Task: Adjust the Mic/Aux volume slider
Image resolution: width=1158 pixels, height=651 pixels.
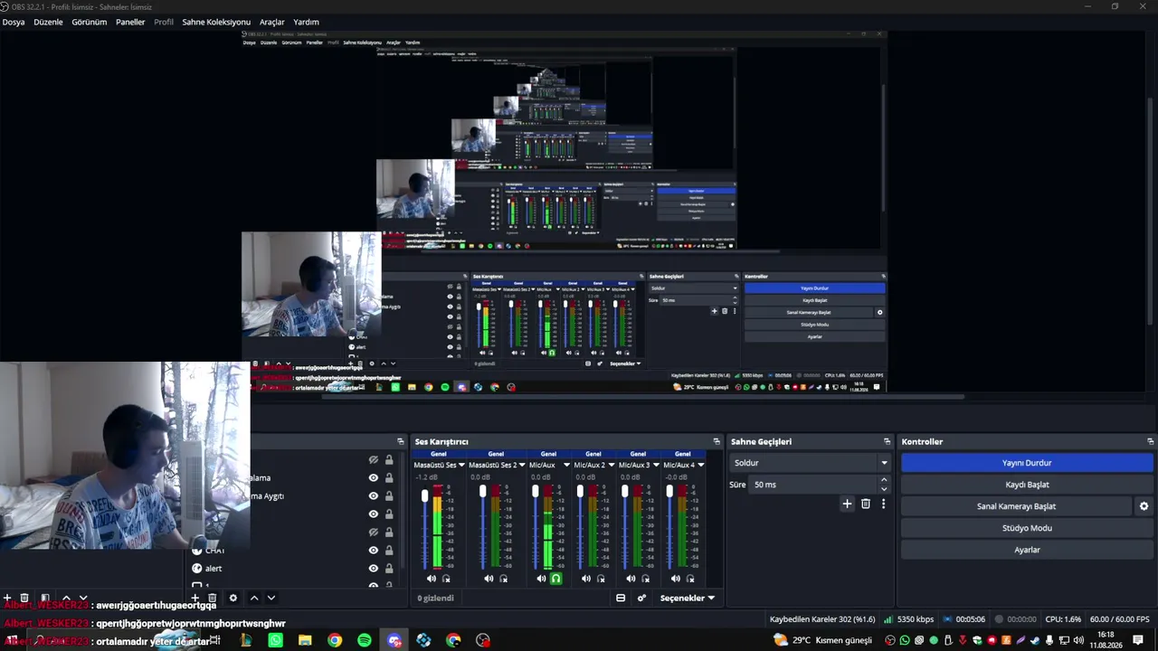Action: 536,491
